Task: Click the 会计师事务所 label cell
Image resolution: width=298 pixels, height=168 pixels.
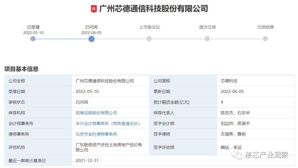Action: (38, 124)
